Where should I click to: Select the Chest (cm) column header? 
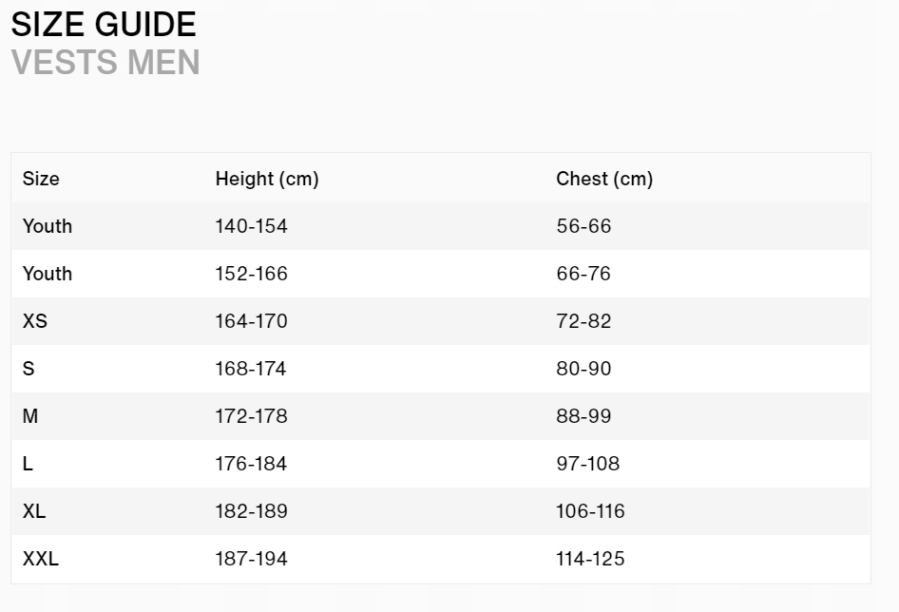604,179
